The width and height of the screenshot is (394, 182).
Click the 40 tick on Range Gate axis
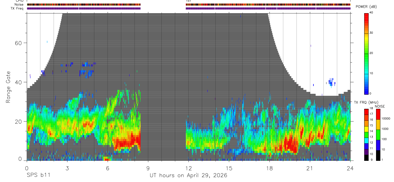pyautogui.click(x=19, y=82)
